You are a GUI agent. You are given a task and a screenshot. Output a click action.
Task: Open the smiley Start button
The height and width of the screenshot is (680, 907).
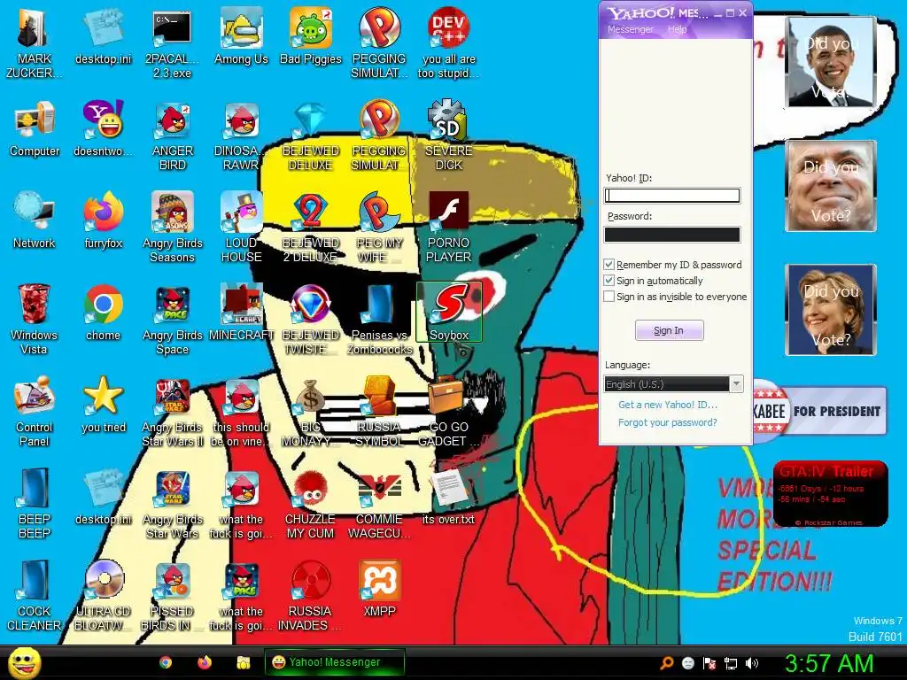[x=24, y=663]
